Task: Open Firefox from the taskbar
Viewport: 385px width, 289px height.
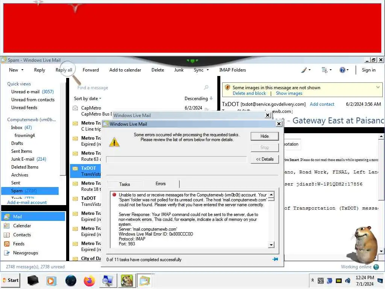Action: [89, 280]
